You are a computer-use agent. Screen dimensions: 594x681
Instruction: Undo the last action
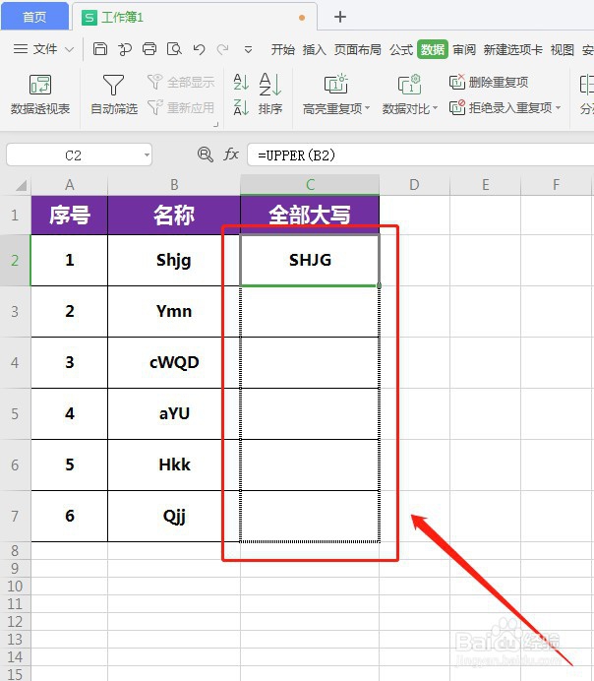tap(200, 49)
